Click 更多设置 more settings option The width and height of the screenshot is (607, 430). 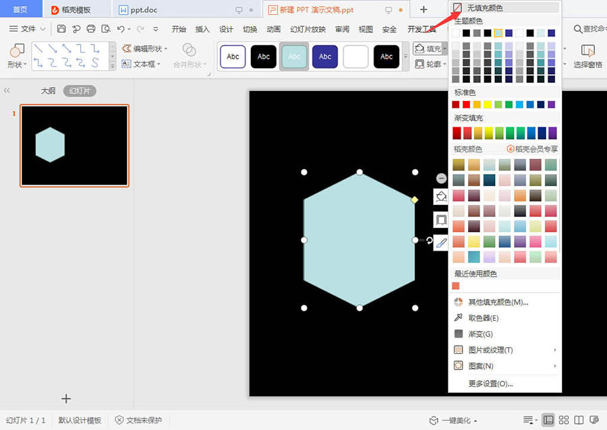pyautogui.click(x=490, y=383)
